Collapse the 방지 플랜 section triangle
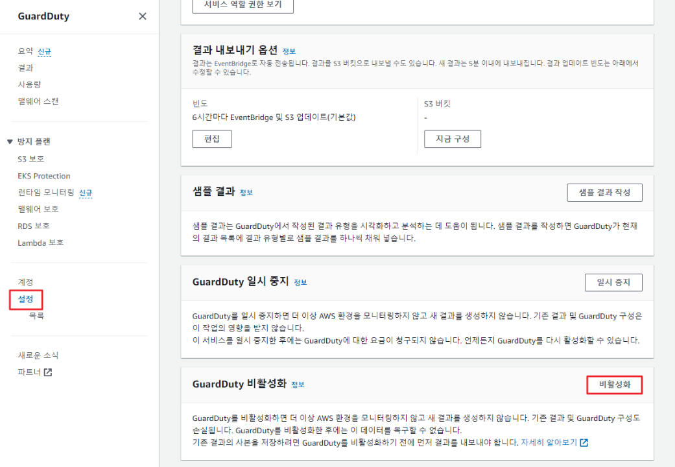 click(x=10, y=142)
